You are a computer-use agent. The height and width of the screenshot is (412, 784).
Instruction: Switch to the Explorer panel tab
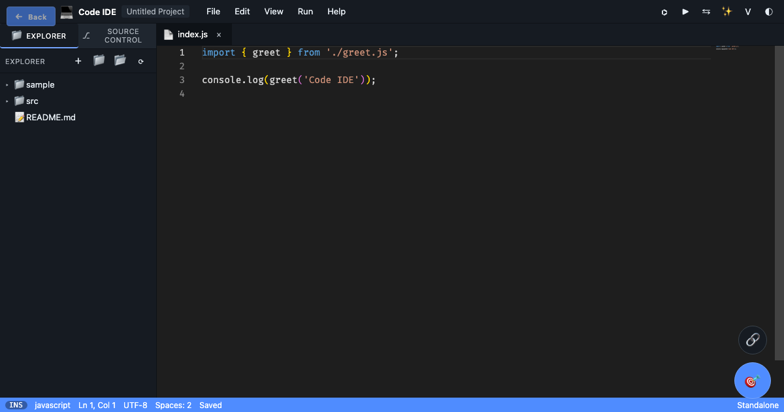(39, 36)
